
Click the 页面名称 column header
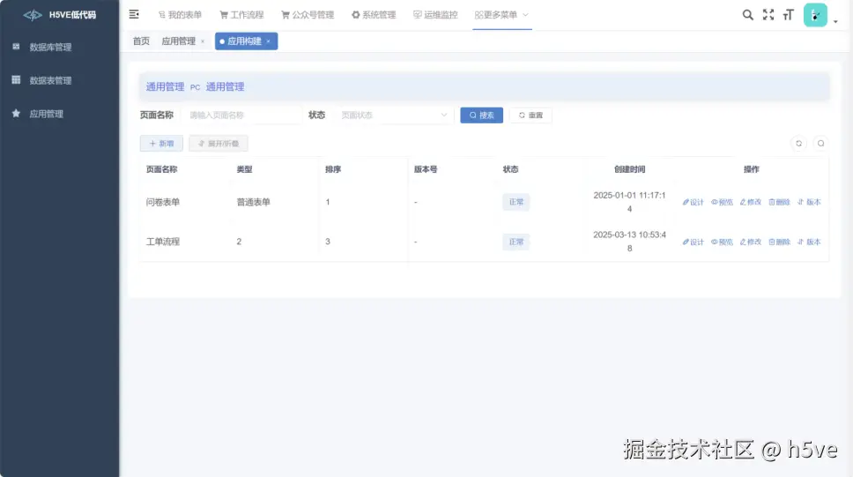[161, 169]
